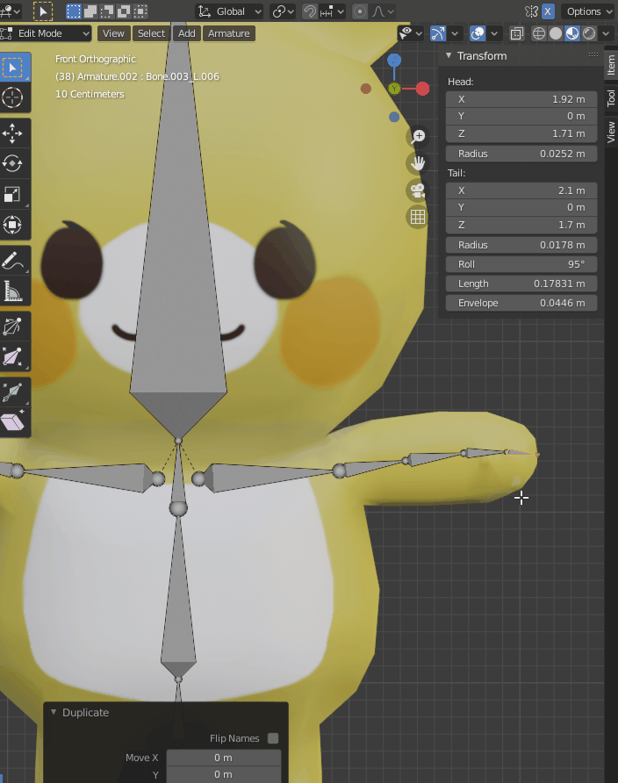Open the Add menu
The image size is (618, 783).
pyautogui.click(x=187, y=33)
